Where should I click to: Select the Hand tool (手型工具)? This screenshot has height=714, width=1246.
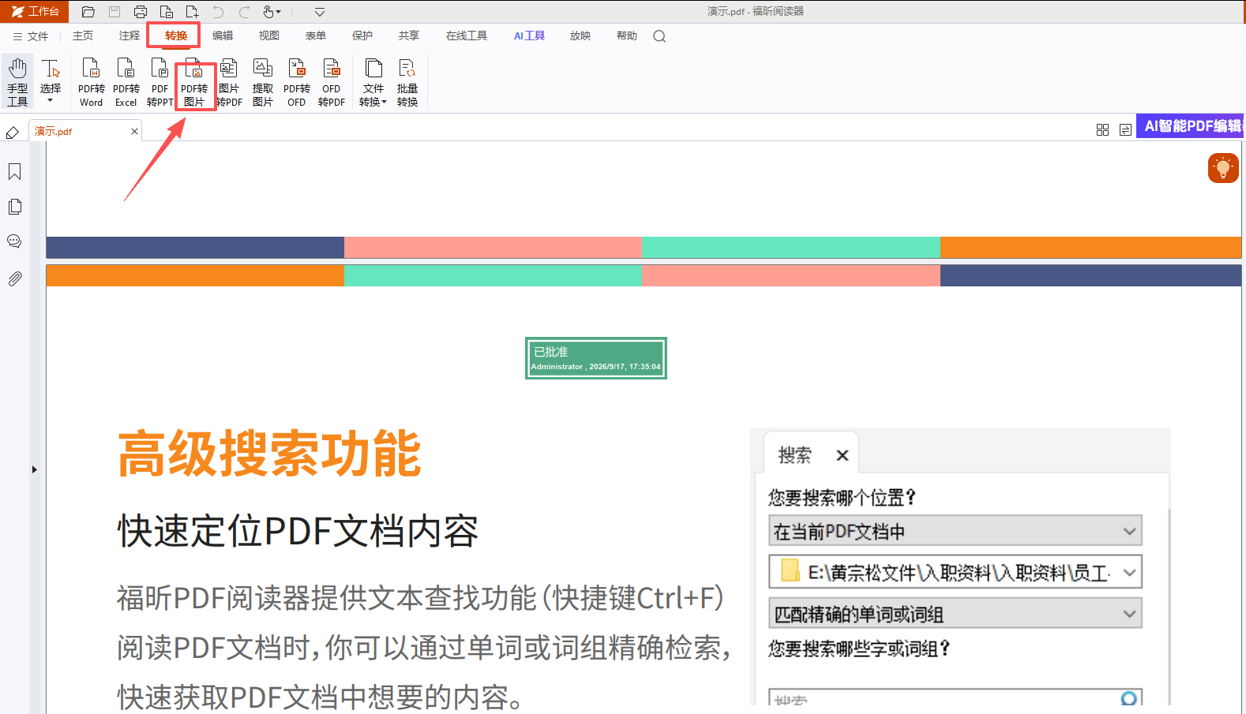tap(17, 82)
